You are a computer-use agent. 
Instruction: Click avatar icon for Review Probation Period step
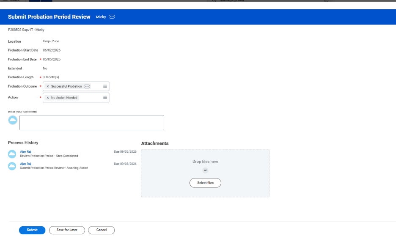click(x=12, y=154)
